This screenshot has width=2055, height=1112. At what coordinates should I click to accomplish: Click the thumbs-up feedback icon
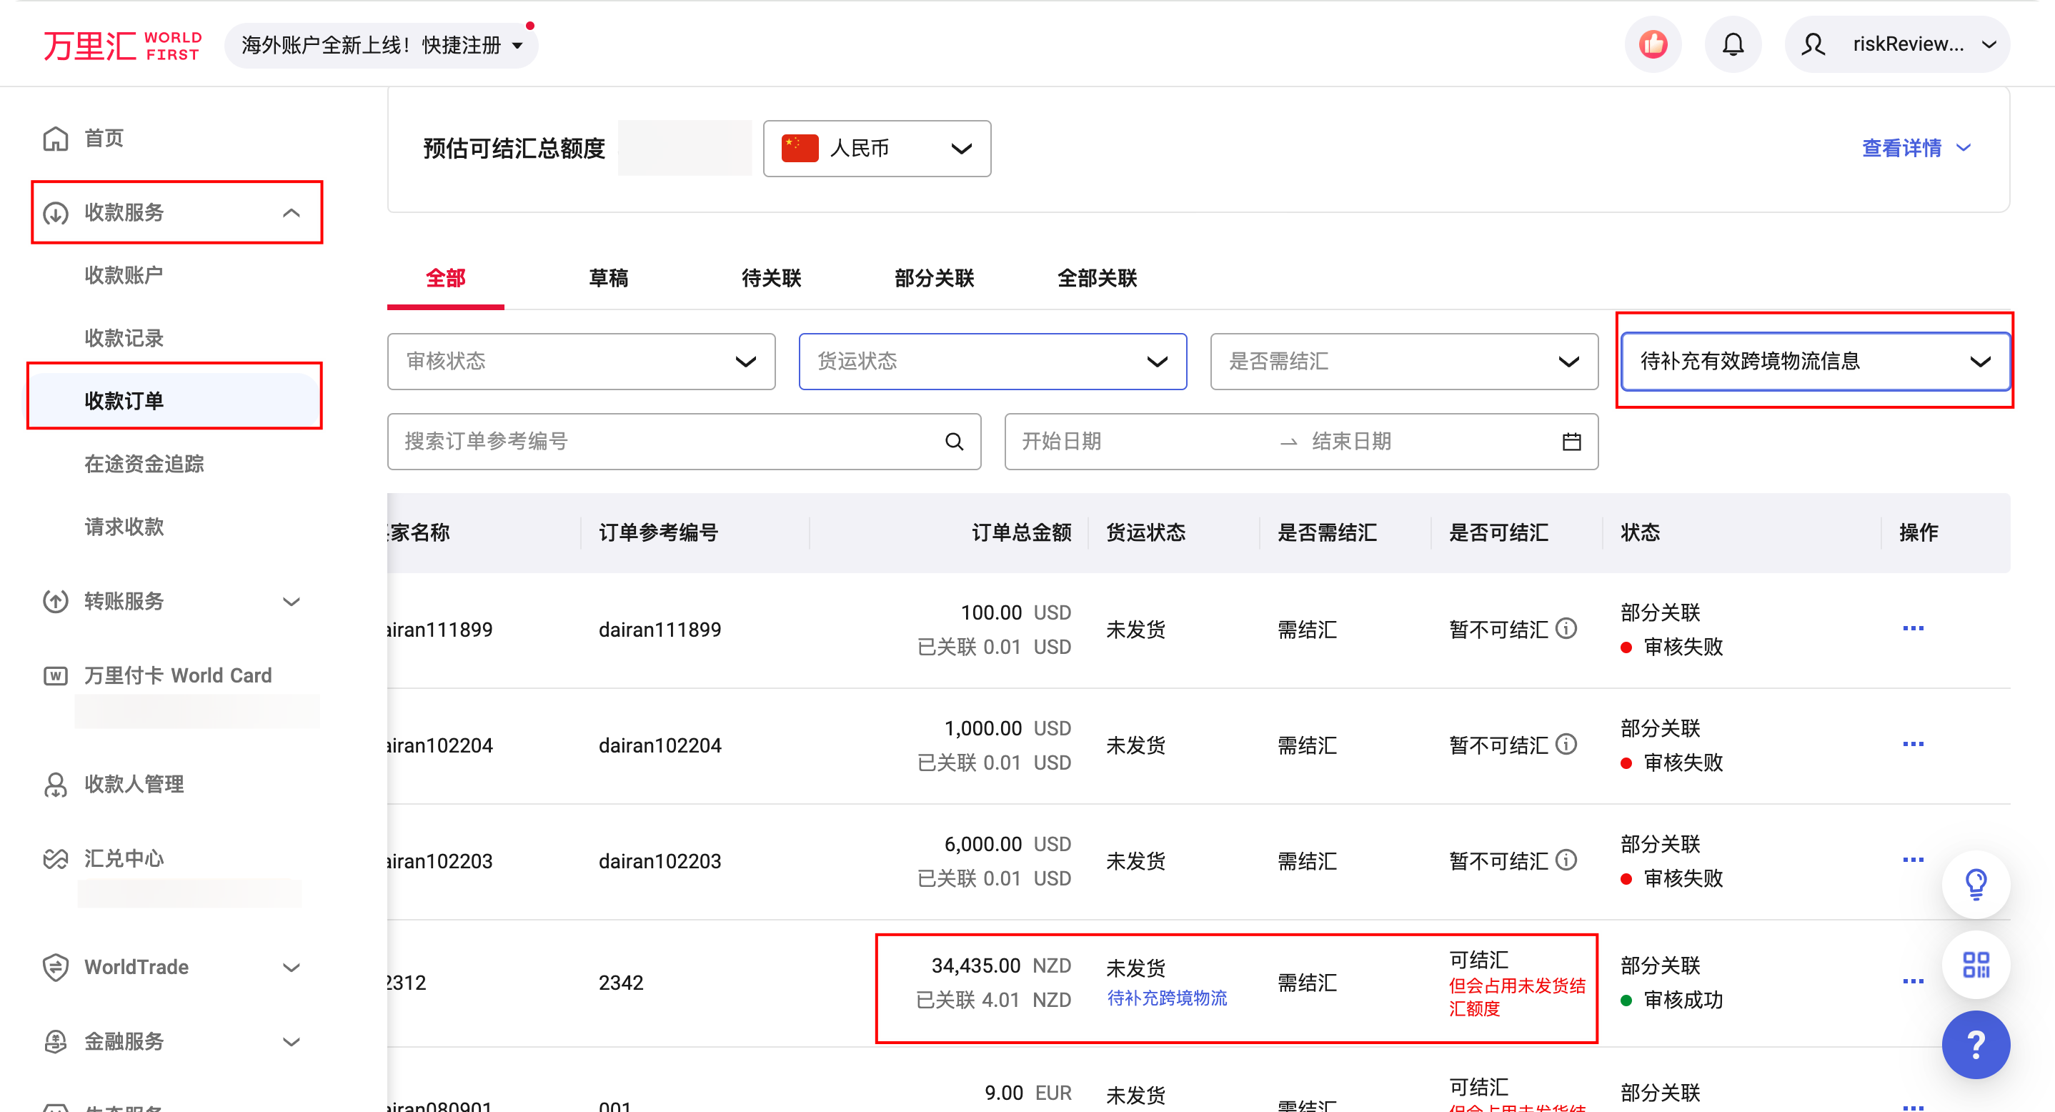(1652, 45)
